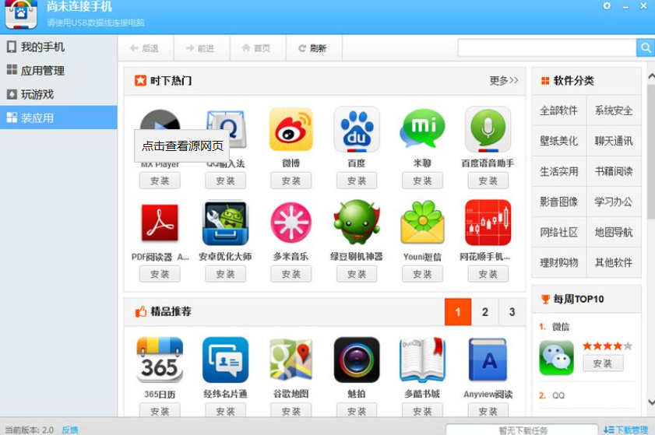Switch to page 1 of 精品推荐
The width and height of the screenshot is (655, 435).
(458, 312)
